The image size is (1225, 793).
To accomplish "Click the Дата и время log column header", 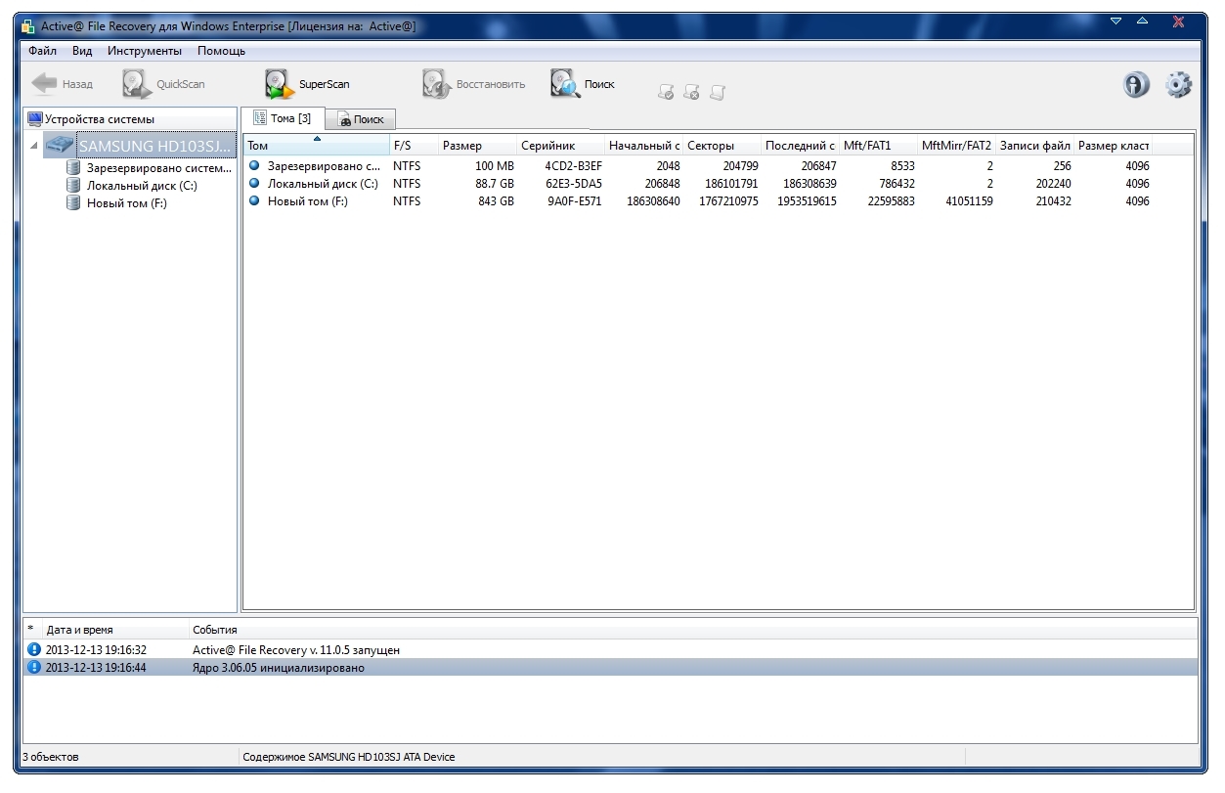I will click(114, 630).
